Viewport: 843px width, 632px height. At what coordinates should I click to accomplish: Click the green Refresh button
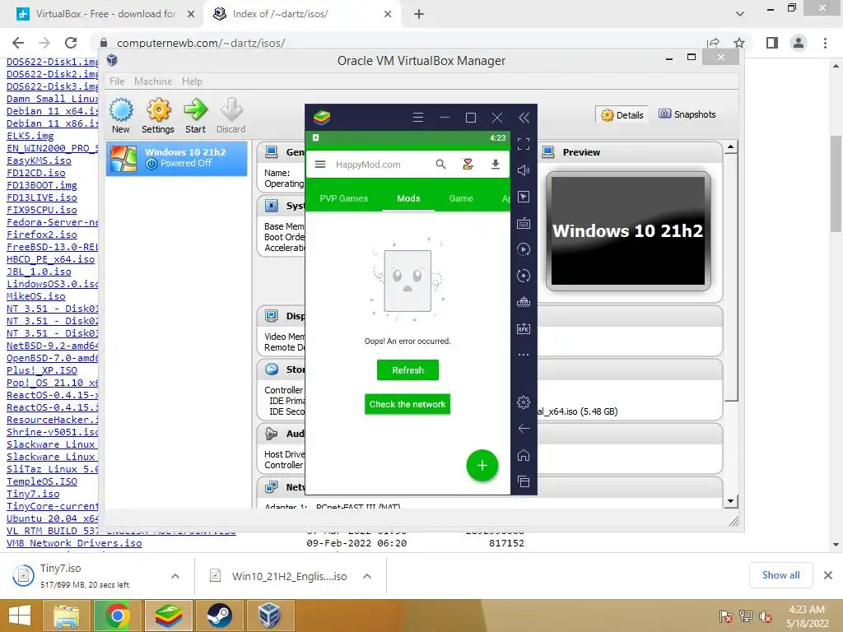tap(408, 369)
